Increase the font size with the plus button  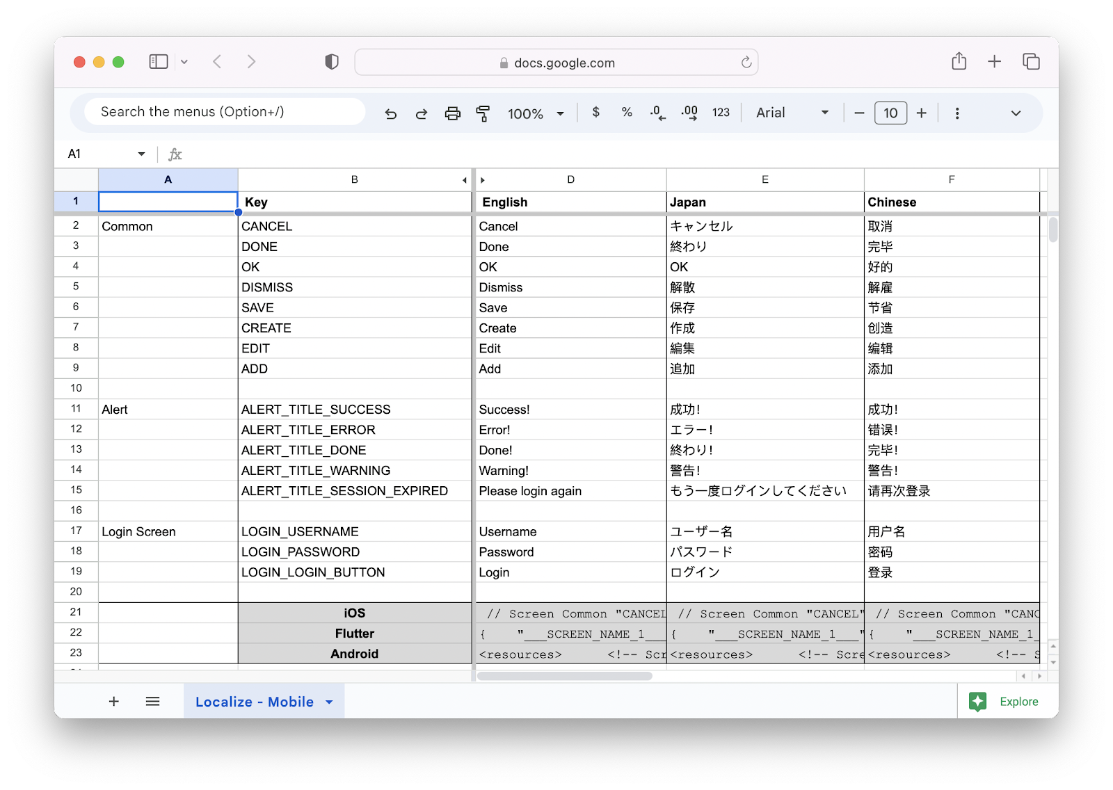[922, 113]
